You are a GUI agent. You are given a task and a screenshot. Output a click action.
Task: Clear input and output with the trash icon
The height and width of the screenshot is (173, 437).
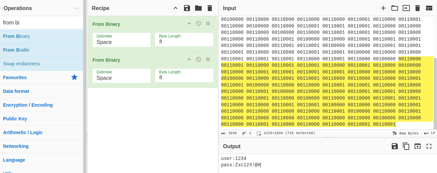click(x=418, y=8)
